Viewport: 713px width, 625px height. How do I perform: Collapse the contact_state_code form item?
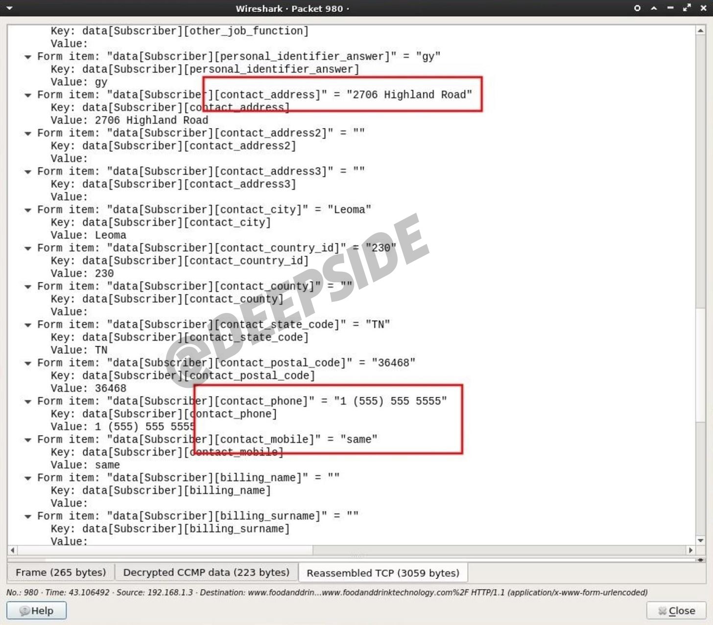pos(28,325)
